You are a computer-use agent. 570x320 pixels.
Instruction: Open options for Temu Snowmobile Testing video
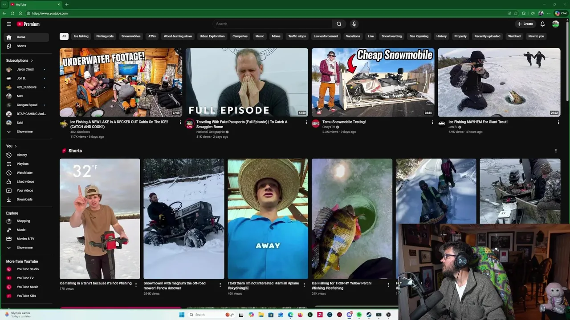point(432,122)
